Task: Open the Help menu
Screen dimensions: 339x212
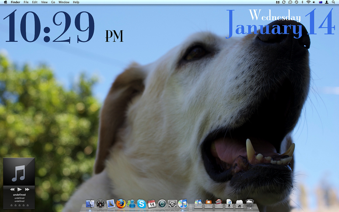Action: [x=76, y=2]
